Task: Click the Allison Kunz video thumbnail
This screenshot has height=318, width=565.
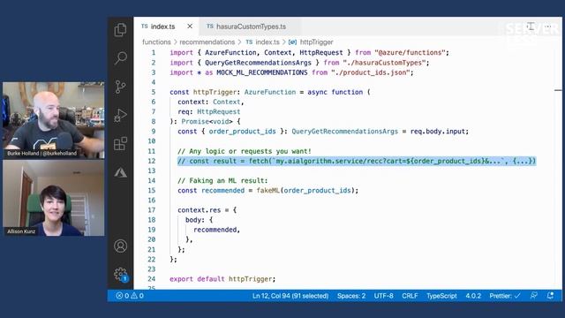Action: point(53,198)
